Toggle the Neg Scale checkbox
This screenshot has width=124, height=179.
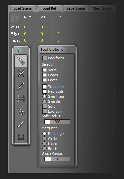pyautogui.click(x=45, y=91)
